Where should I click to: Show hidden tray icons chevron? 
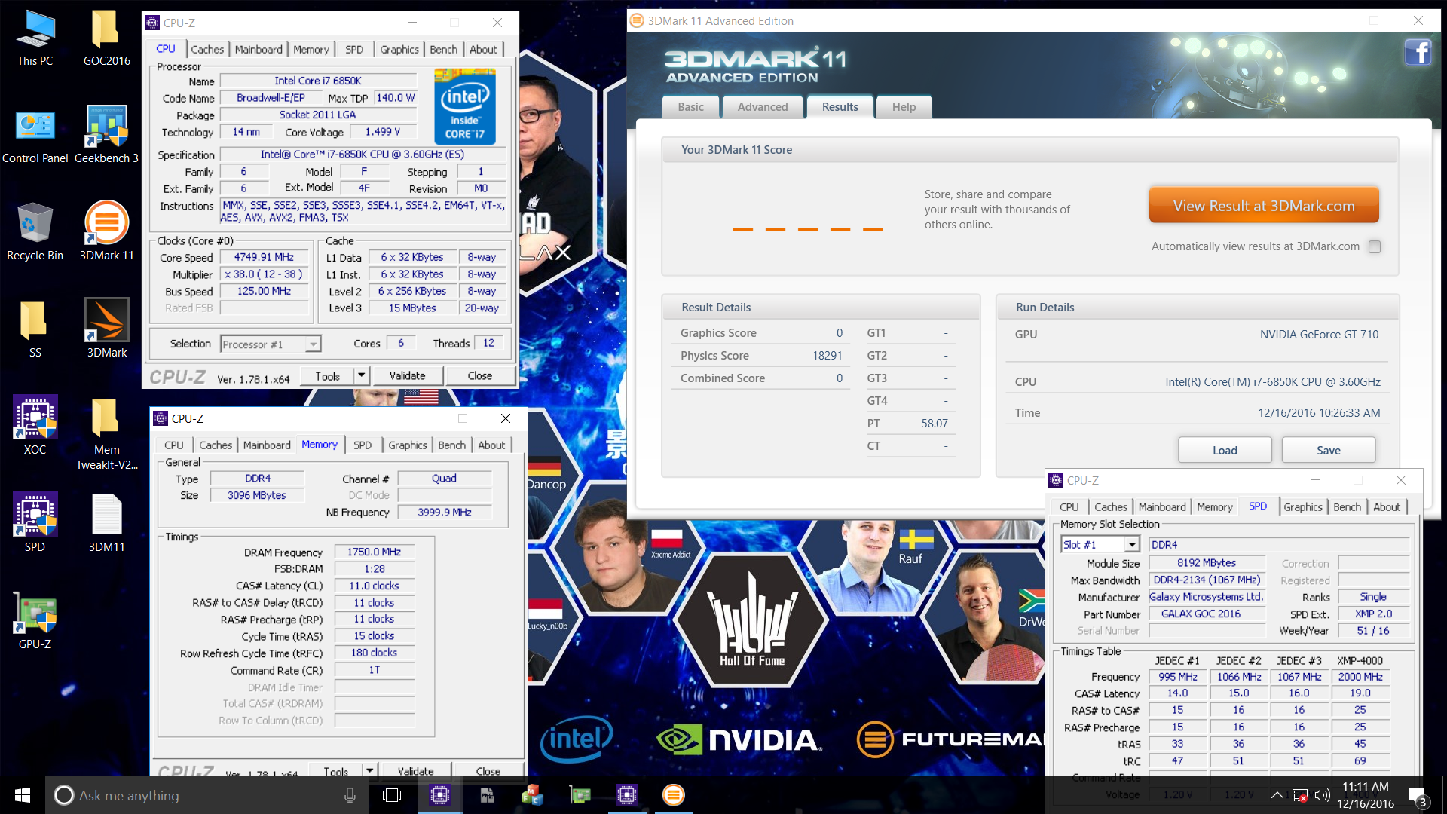(1277, 795)
